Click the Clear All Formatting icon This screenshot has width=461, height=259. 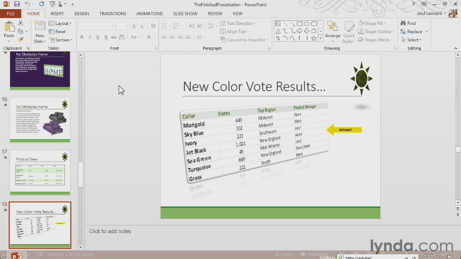tap(153, 26)
